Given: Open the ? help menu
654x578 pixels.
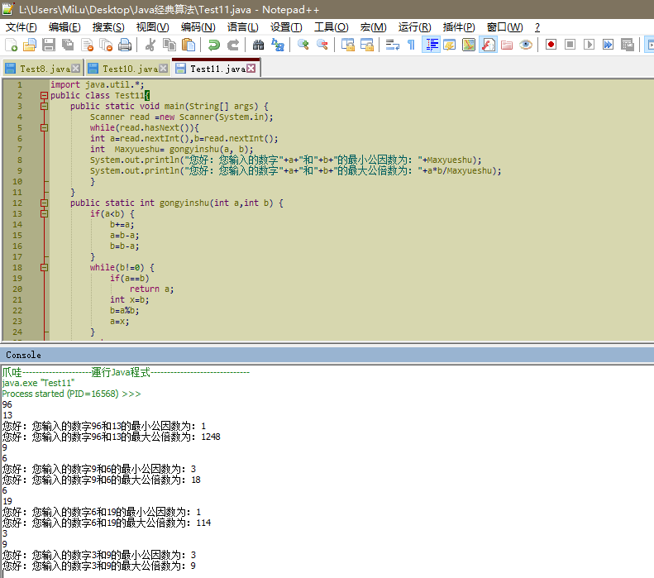Looking at the screenshot, I should [537, 27].
